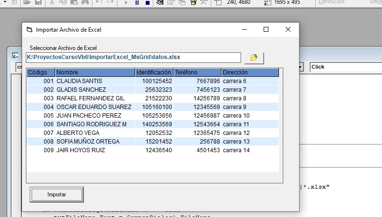
Task: Click the Break pause toolbar icon
Action: pyautogui.click(x=137, y=3)
